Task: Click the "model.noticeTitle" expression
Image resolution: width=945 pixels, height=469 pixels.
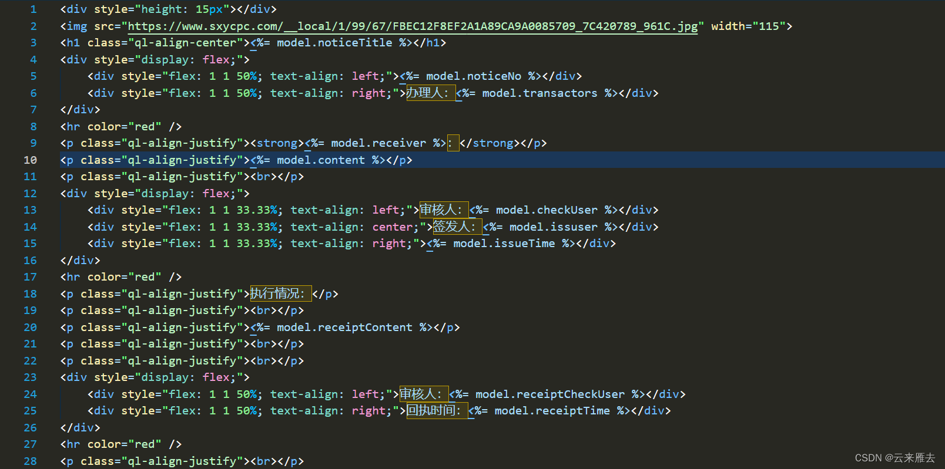Action: (334, 43)
